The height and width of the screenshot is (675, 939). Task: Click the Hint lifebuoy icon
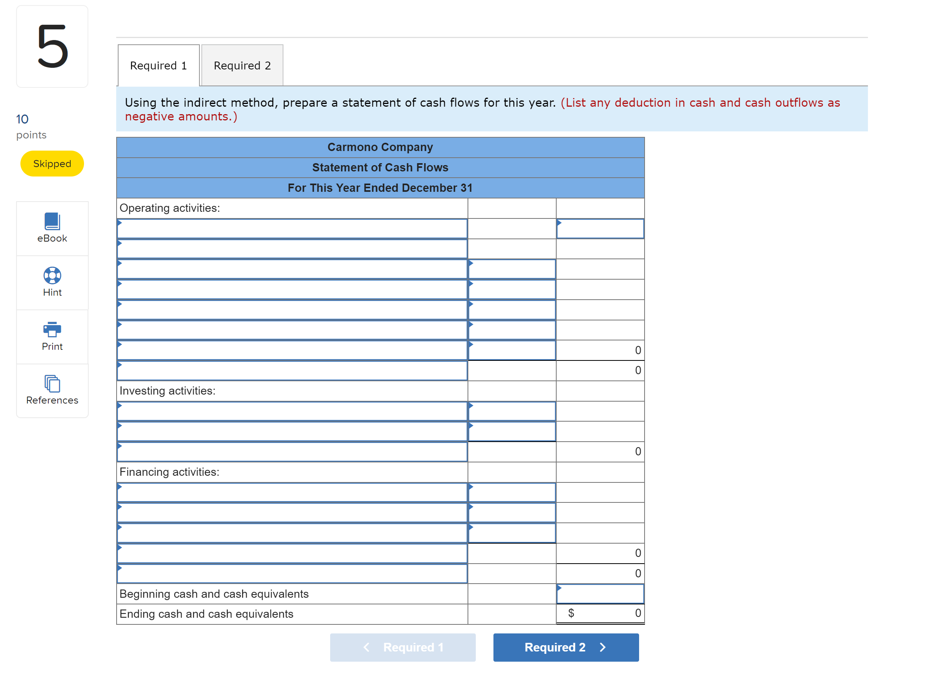(52, 275)
